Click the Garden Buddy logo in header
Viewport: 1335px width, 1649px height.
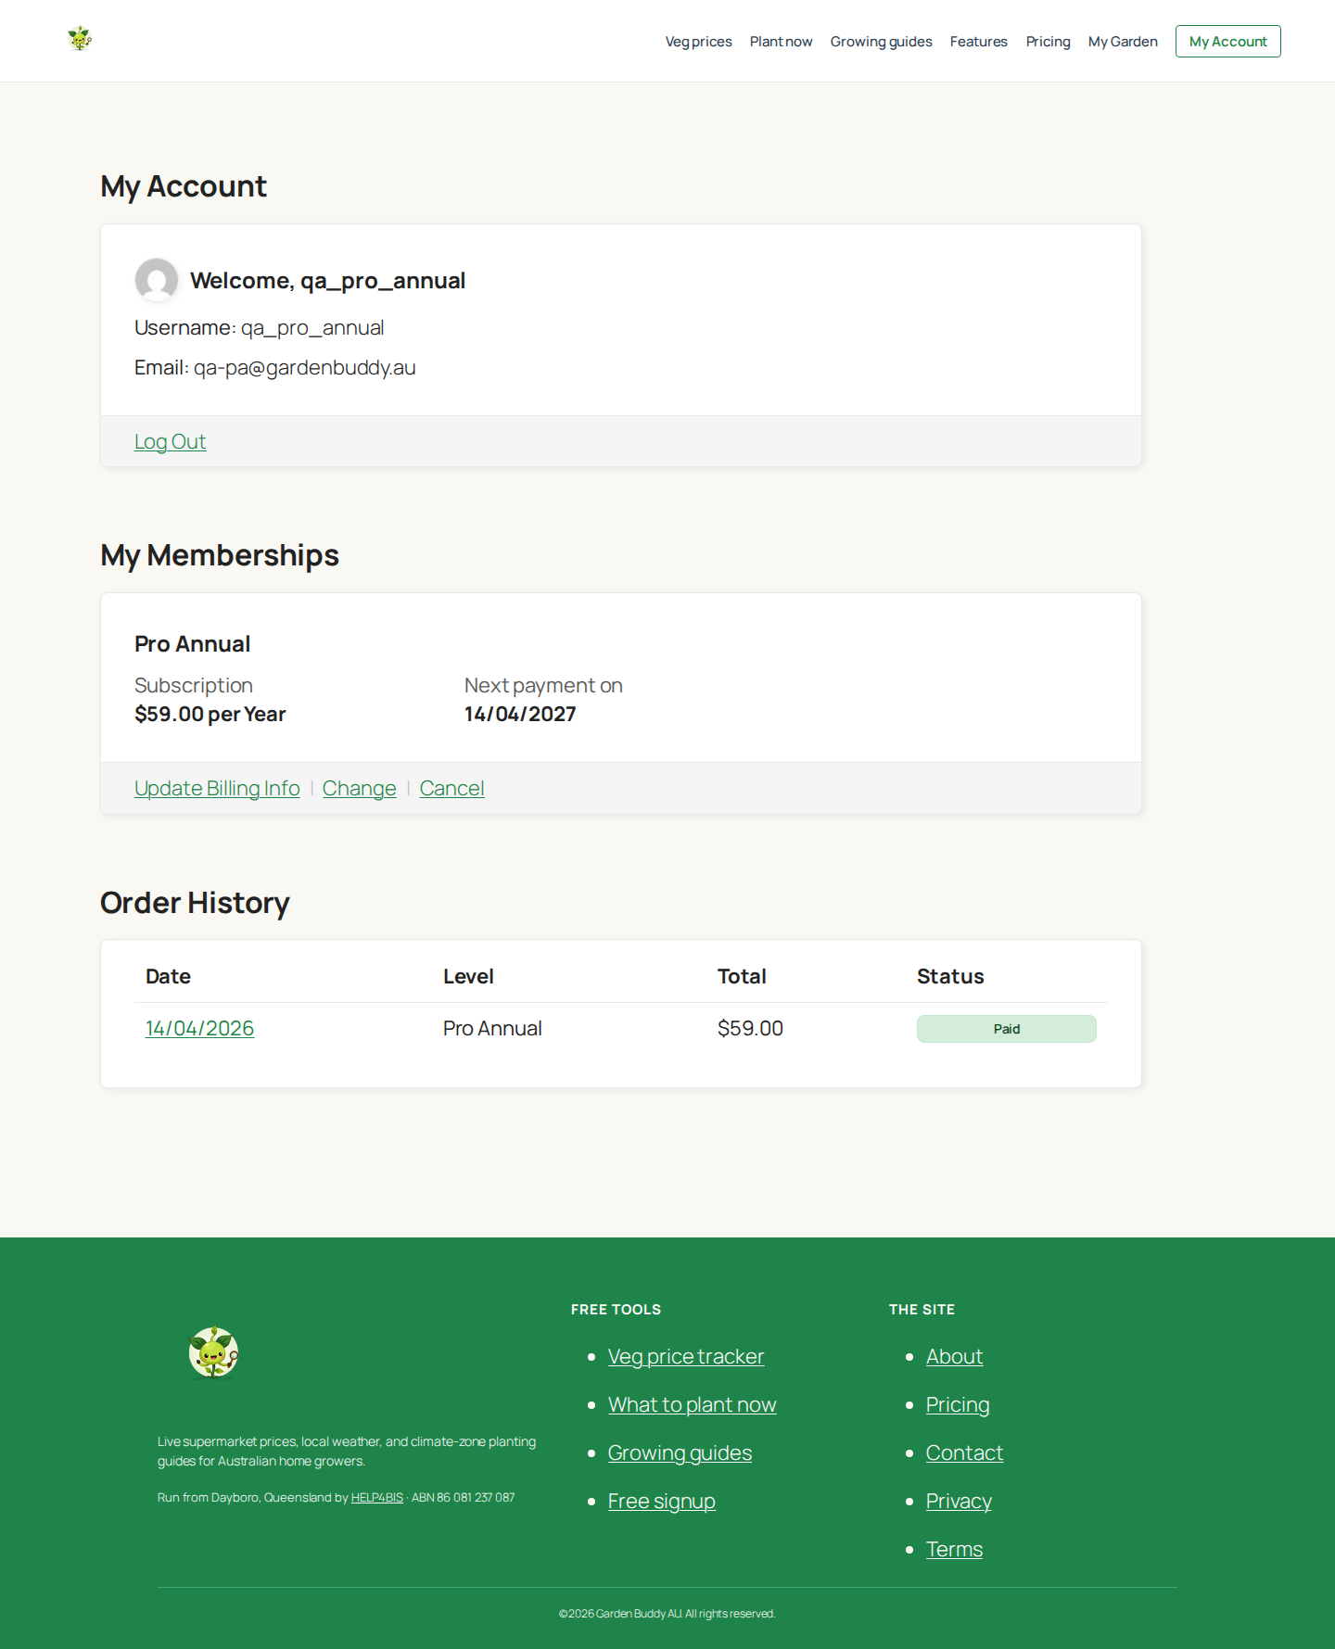tap(80, 39)
